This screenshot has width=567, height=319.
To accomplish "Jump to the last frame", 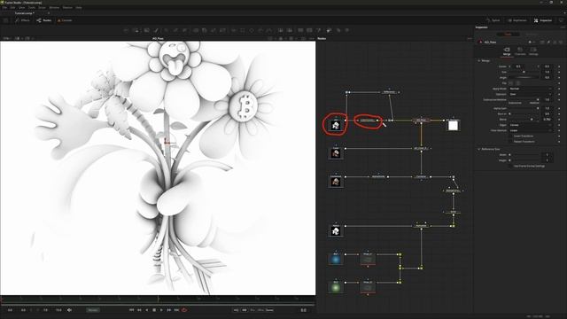I will click(176, 310).
